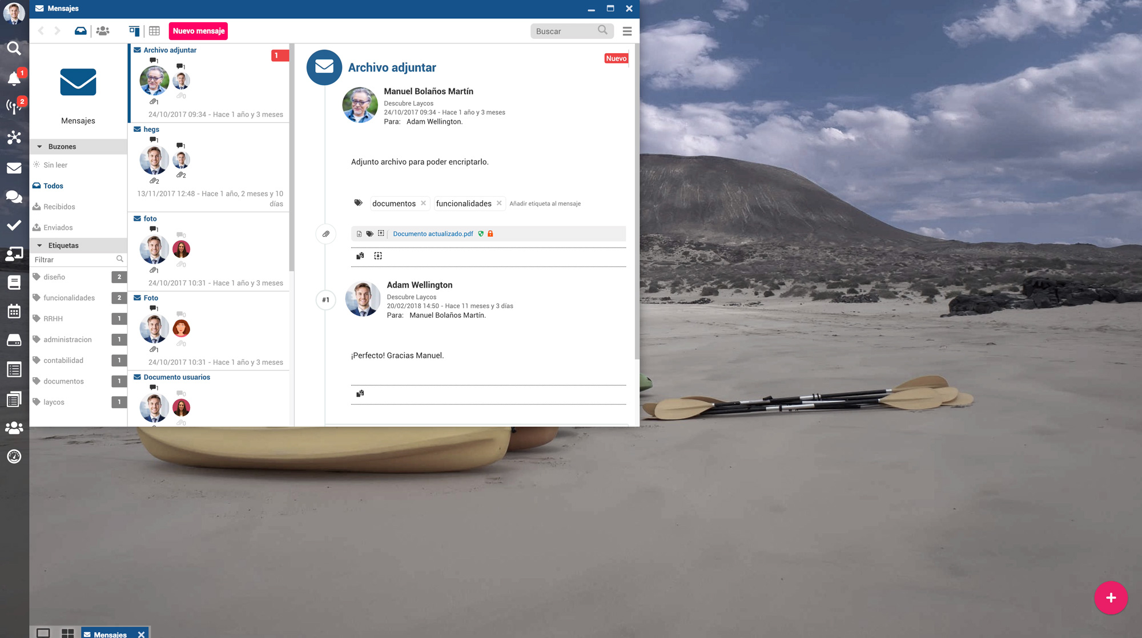Collapse the Etiquetas section

(x=78, y=245)
